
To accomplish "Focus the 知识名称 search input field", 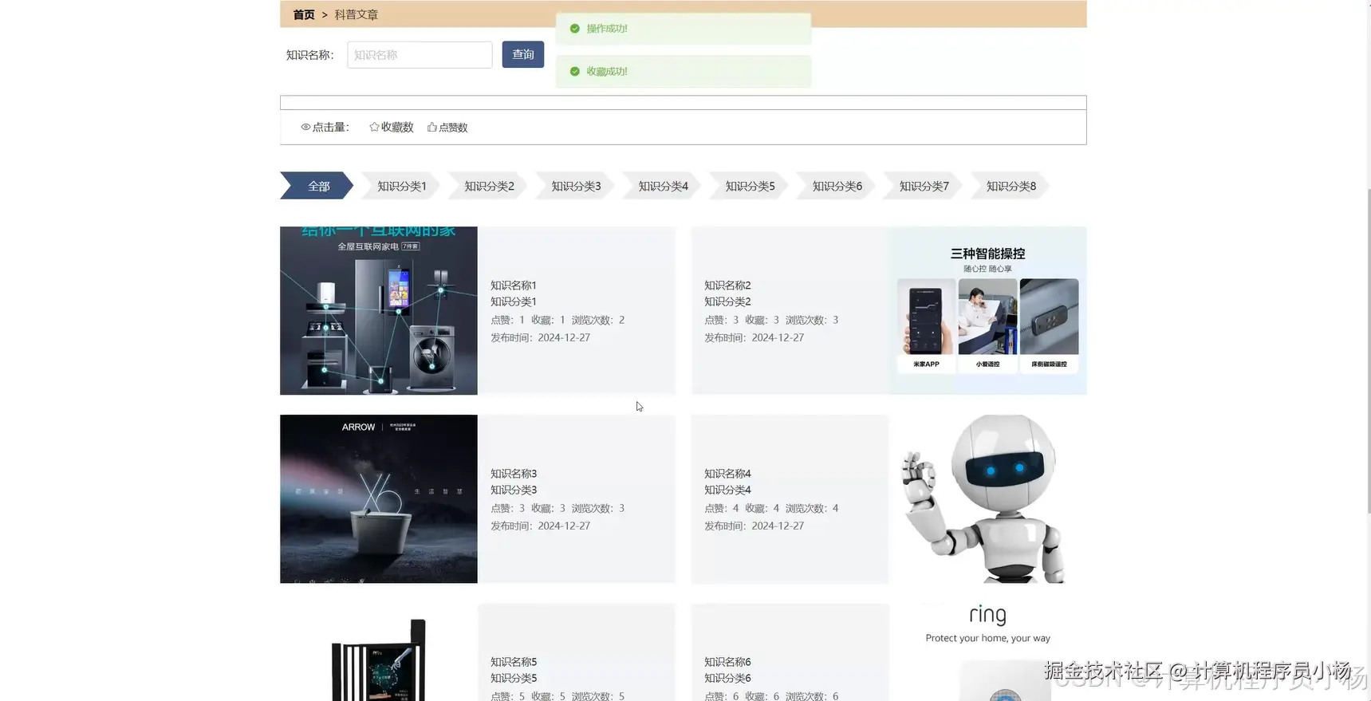I will 420,55.
